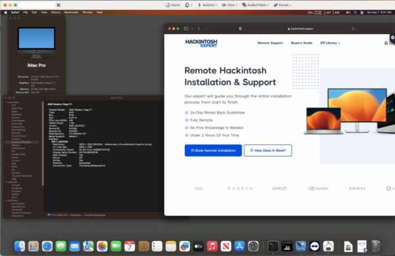
Task: Open Activity Monitor in the Dock
Action: [x=287, y=246]
